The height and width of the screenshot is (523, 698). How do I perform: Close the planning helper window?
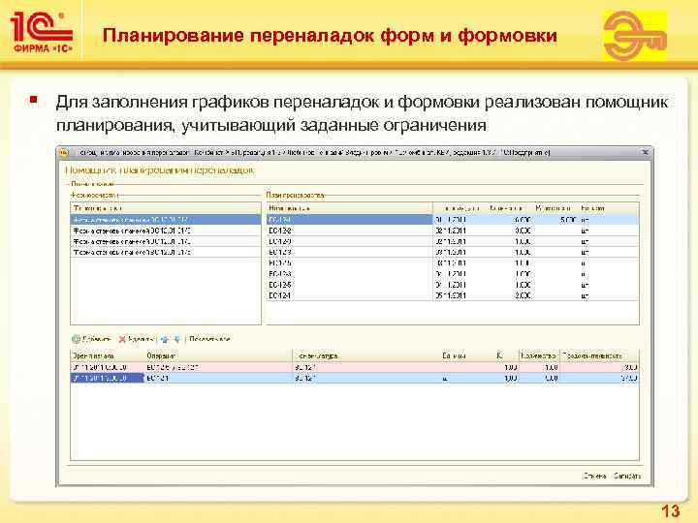646,153
